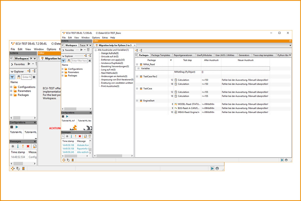Screen dimensions: 301x201
Task: Click the ECU-TEST logo icon in the status bar
Action: 64,160
